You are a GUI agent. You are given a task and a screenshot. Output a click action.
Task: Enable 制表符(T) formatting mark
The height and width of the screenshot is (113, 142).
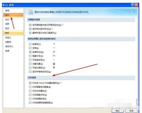pos(30,44)
